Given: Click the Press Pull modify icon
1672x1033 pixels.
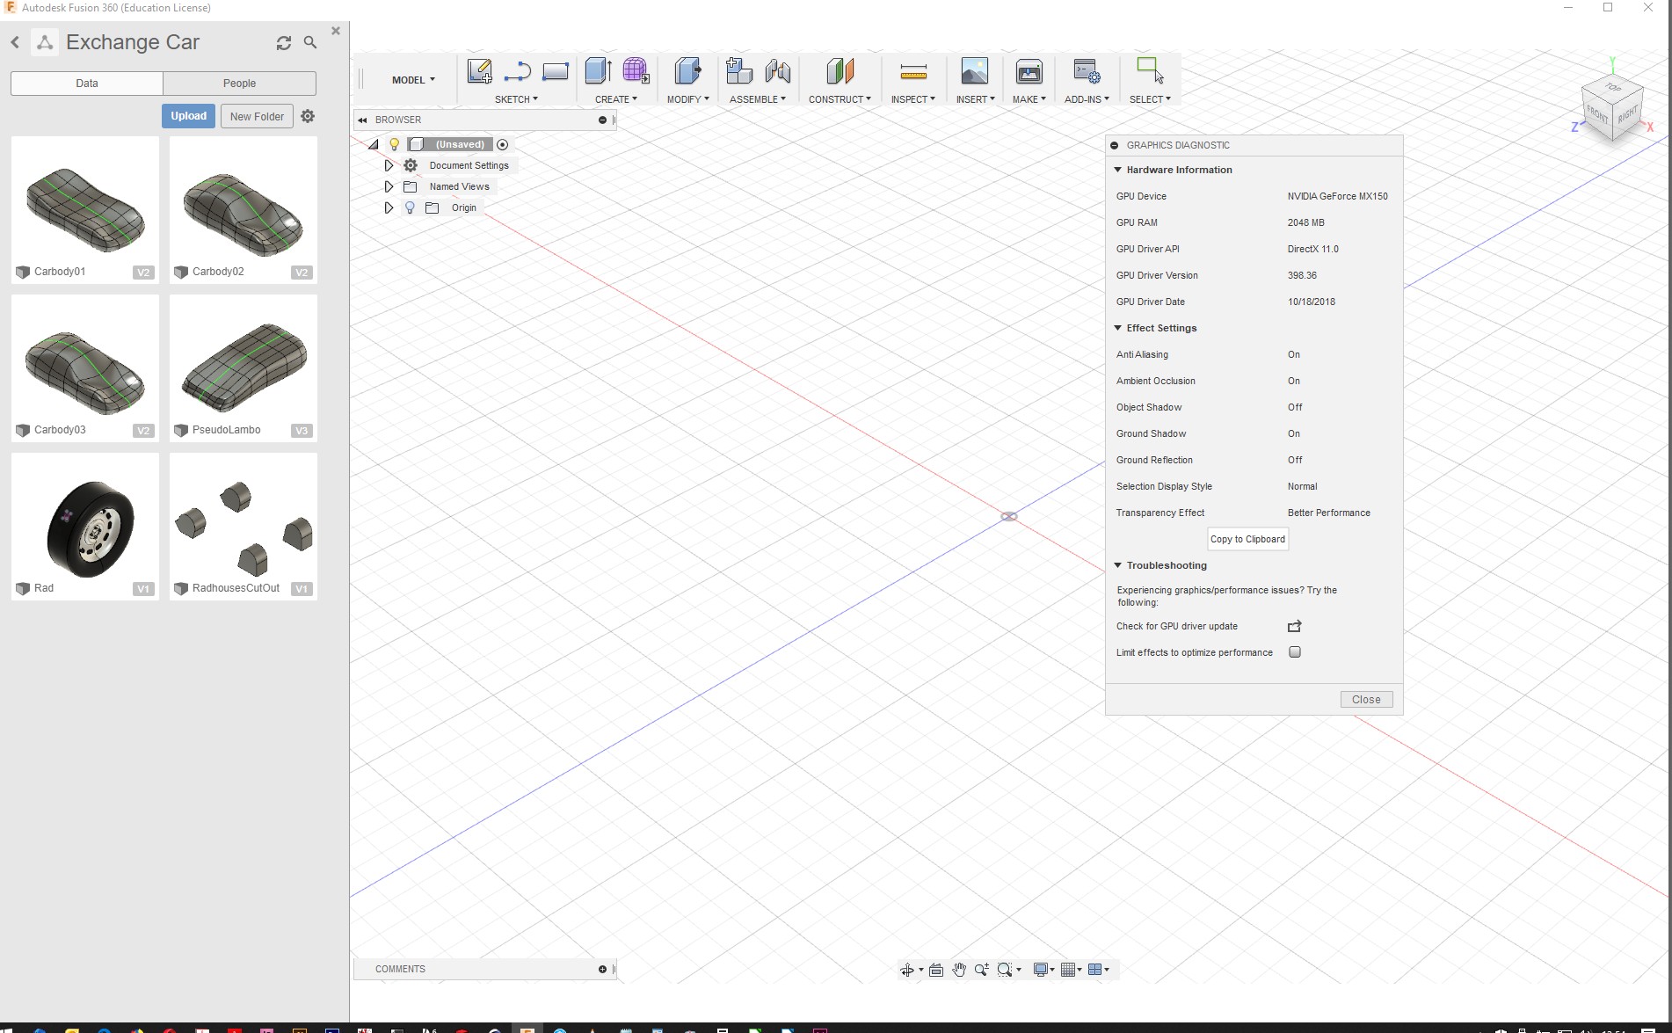Looking at the screenshot, I should pos(687,71).
